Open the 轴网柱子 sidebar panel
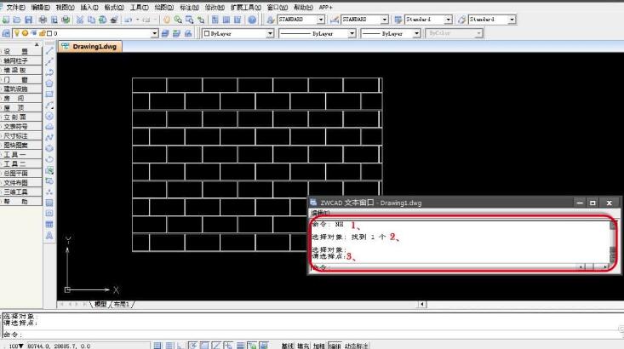The width and height of the screenshot is (624, 349). [15, 61]
